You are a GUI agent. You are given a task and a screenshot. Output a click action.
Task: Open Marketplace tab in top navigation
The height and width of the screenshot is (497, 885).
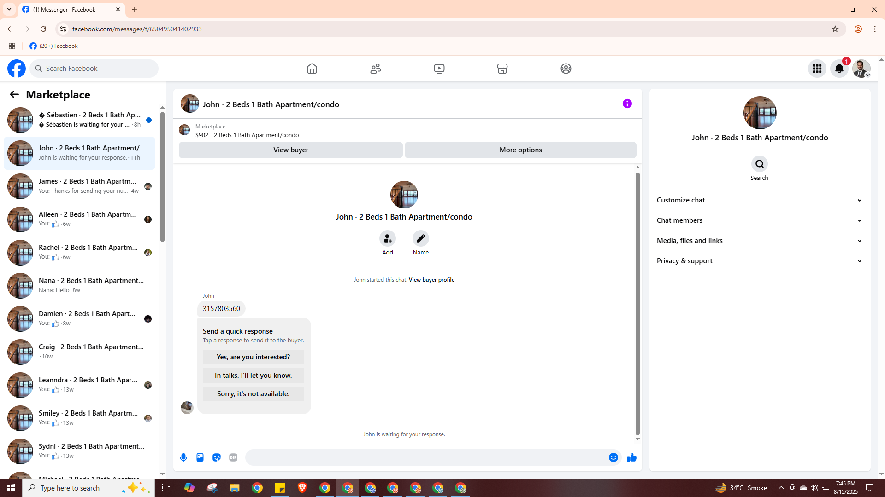(502, 69)
